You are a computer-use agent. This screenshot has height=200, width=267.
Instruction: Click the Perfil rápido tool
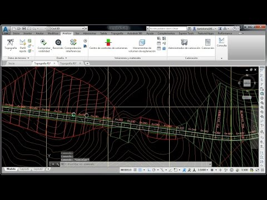pyautogui.click(x=23, y=46)
